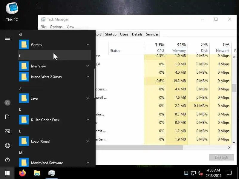239x179 pixels.
Task: Select the 0.1 MB/s disk cell
Action: click(199, 106)
